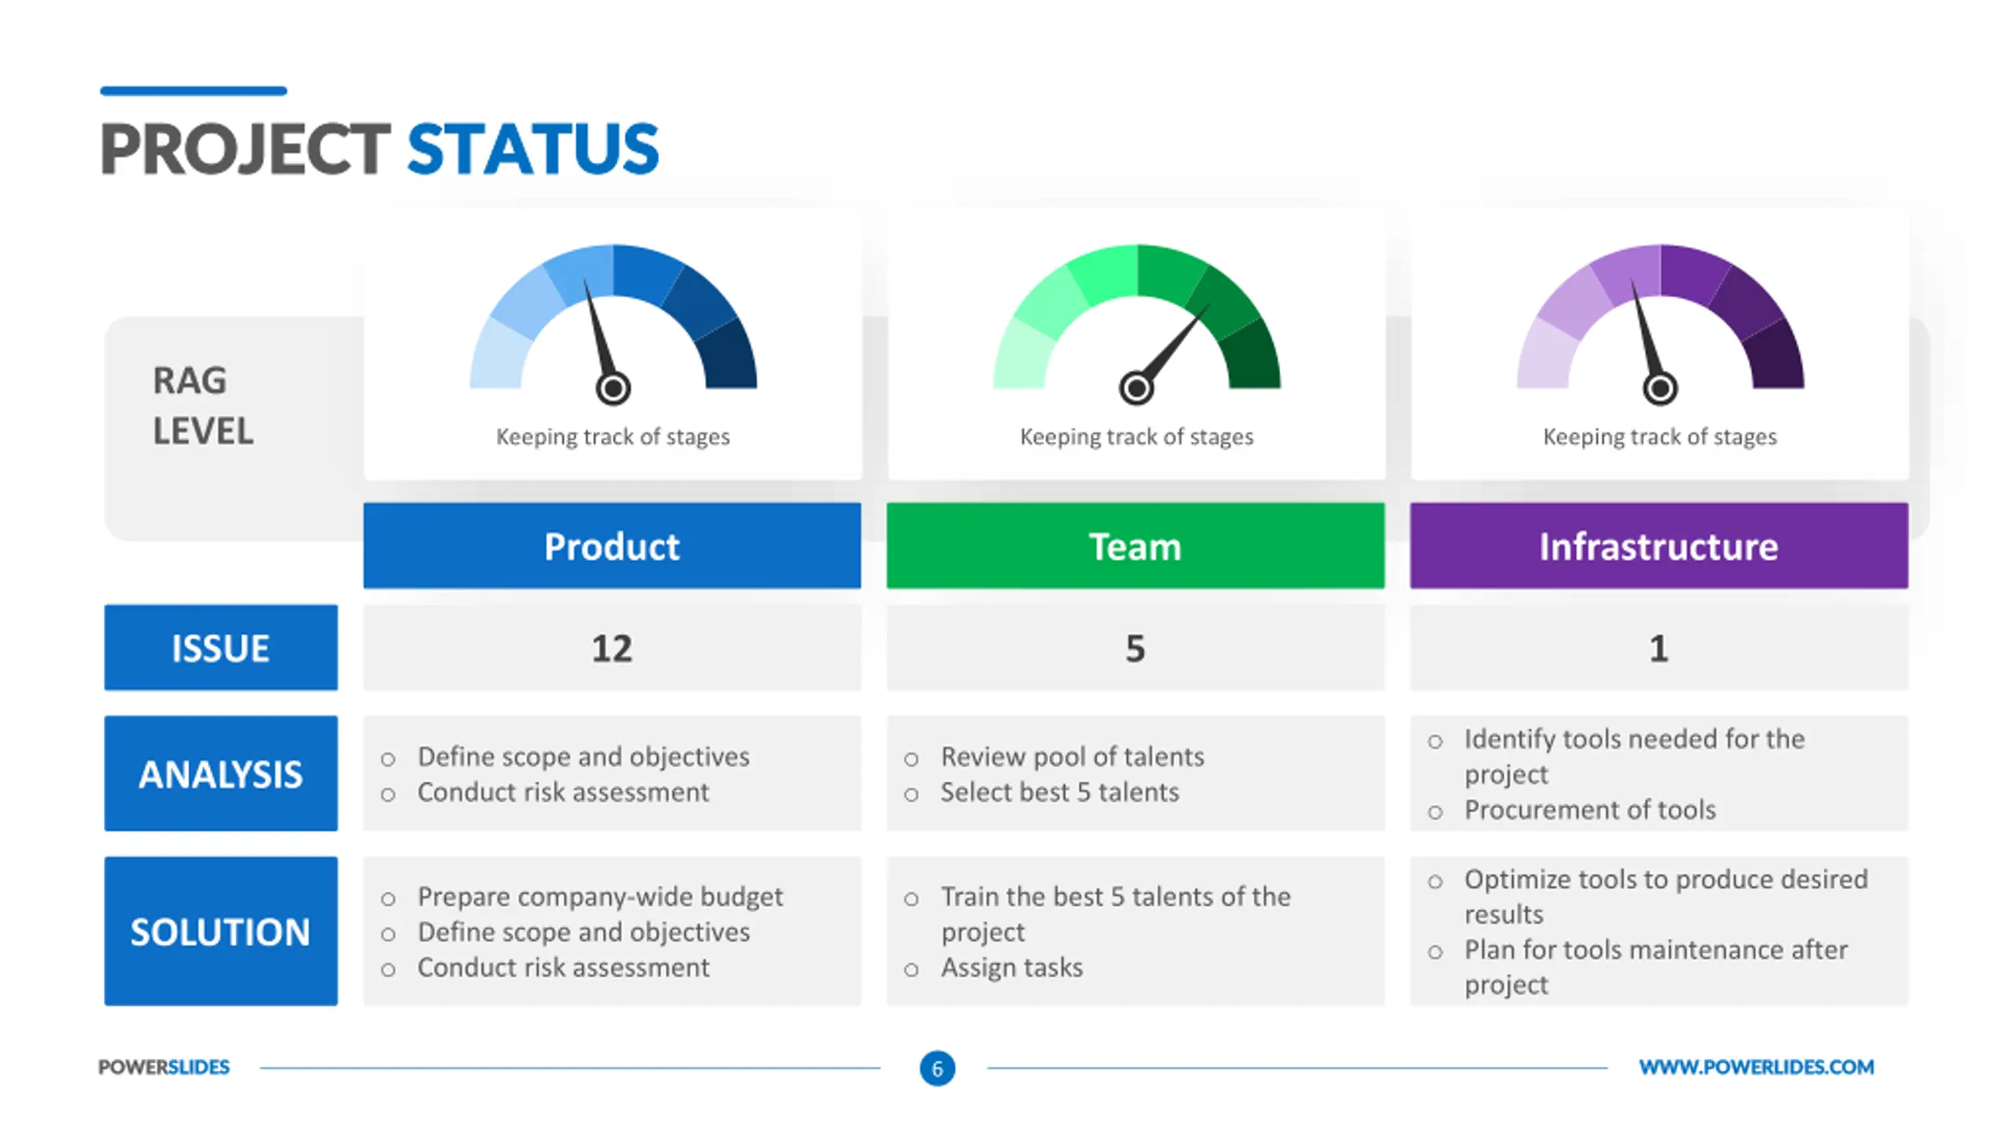Viewport: 2013px width, 1132px height.
Task: Click the green Team gauge needle pivot
Action: pos(1135,388)
